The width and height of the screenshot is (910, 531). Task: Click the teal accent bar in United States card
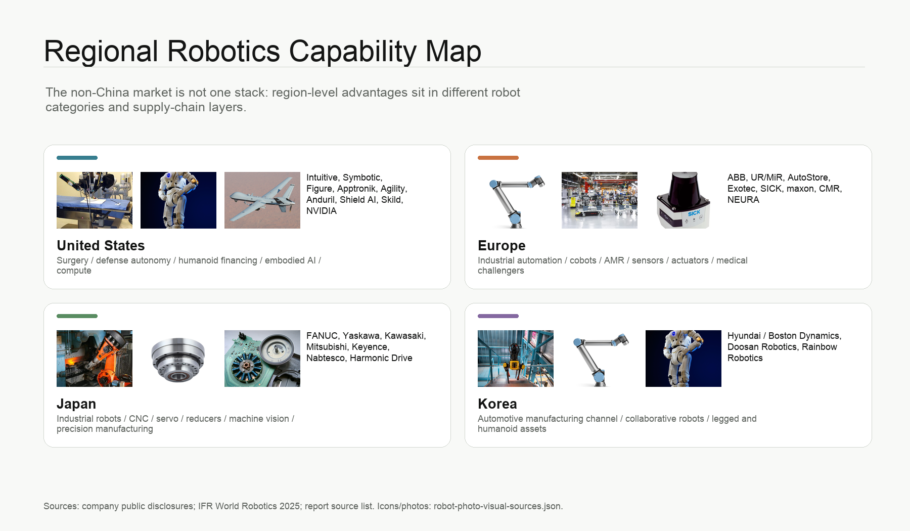[x=77, y=158]
